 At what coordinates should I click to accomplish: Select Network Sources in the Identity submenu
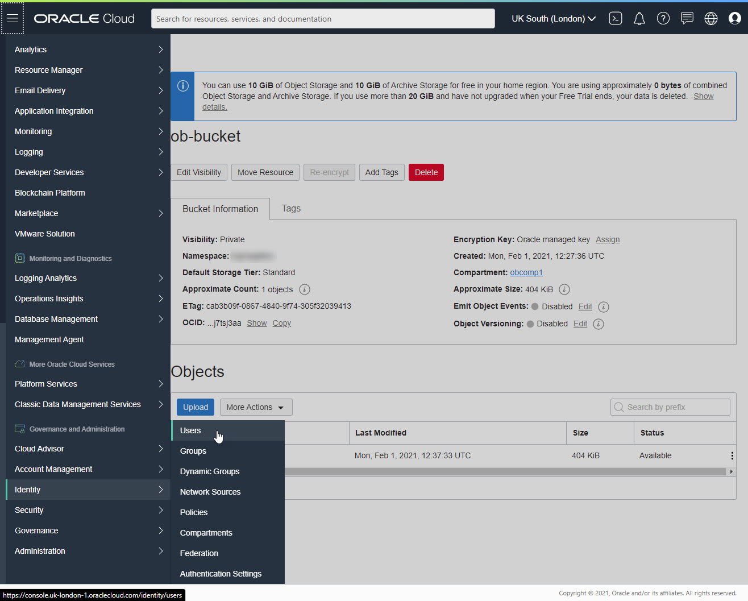point(228,492)
